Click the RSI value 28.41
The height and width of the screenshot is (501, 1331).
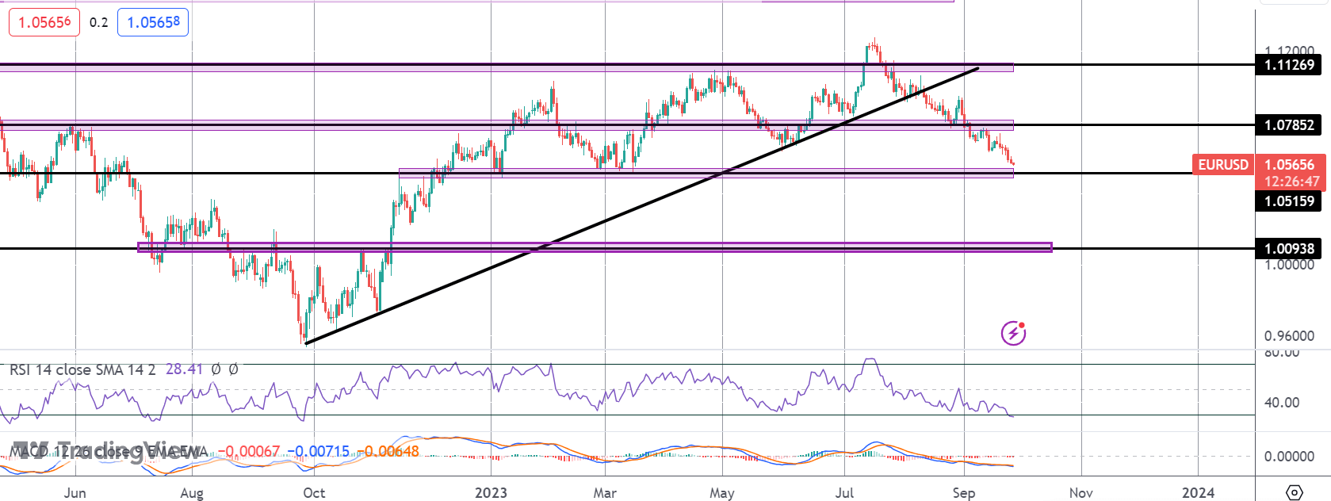[x=184, y=369]
